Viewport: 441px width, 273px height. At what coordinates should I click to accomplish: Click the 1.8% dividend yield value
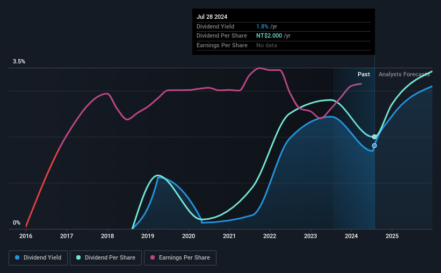click(262, 26)
